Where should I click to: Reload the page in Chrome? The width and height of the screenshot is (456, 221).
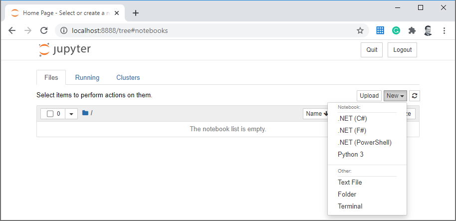point(44,30)
